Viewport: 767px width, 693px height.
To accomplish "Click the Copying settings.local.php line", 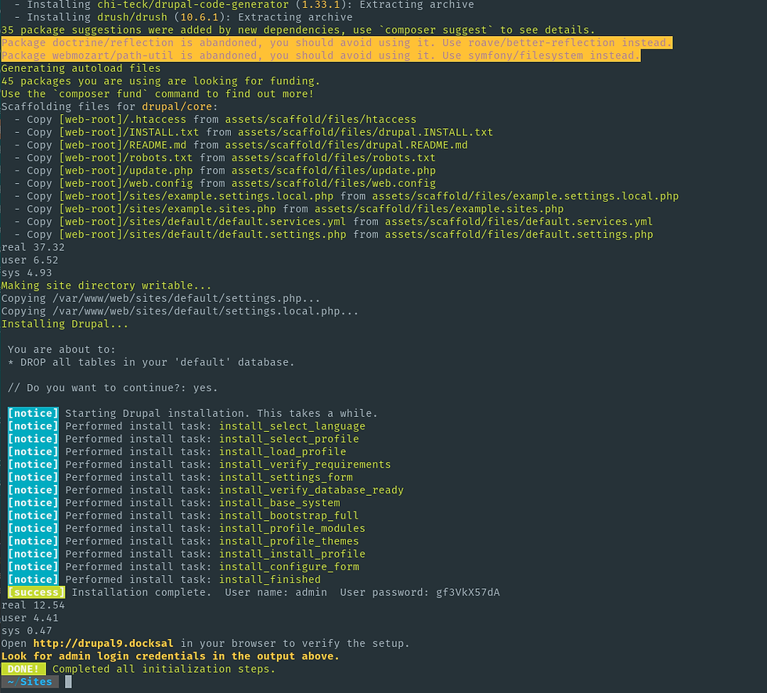I will (180, 311).
